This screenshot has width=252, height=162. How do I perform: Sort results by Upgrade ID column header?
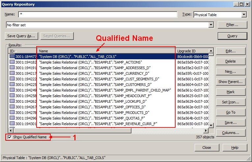[192, 51]
